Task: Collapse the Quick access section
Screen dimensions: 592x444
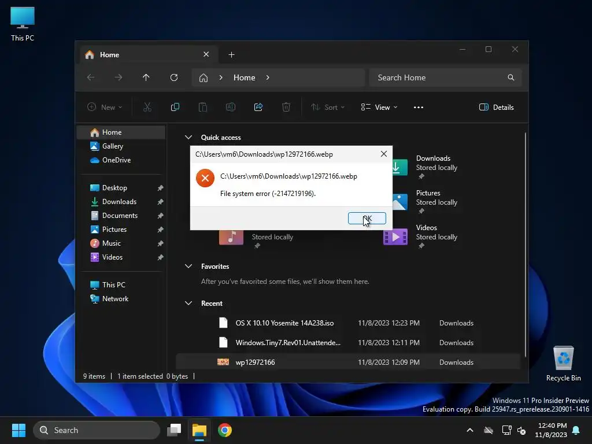Action: pyautogui.click(x=188, y=138)
